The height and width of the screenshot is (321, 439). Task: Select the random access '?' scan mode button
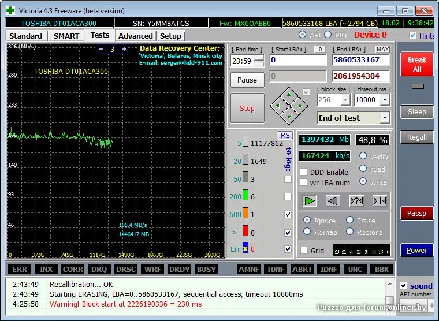click(x=356, y=201)
